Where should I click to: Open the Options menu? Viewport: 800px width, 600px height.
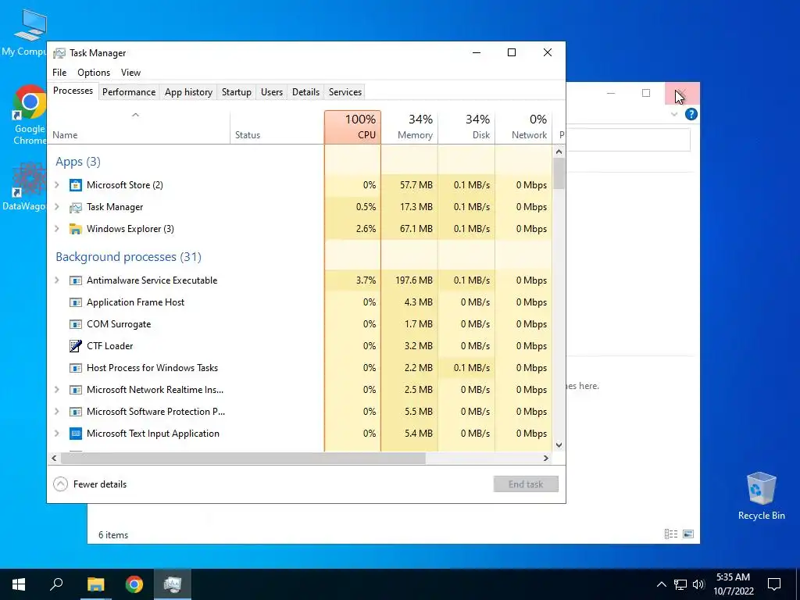click(x=94, y=73)
